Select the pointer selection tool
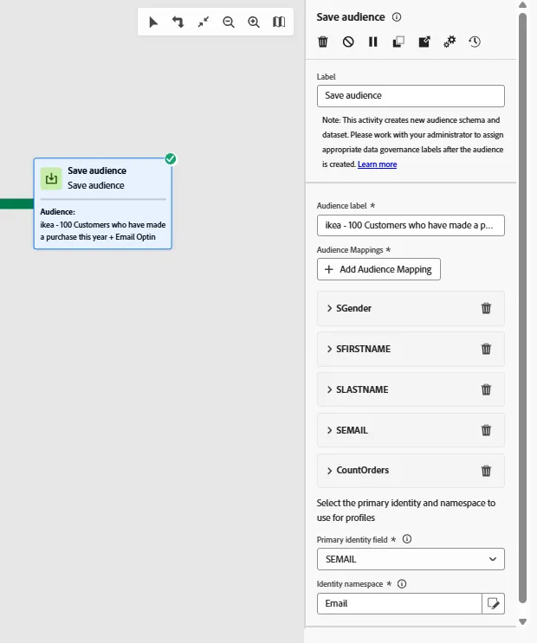Viewport: 537px width, 643px height. click(x=153, y=22)
